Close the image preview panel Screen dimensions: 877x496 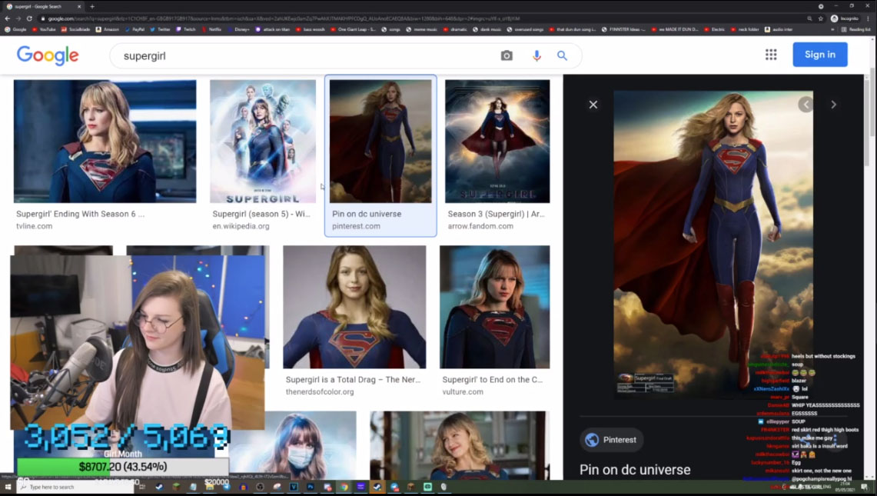tap(593, 105)
